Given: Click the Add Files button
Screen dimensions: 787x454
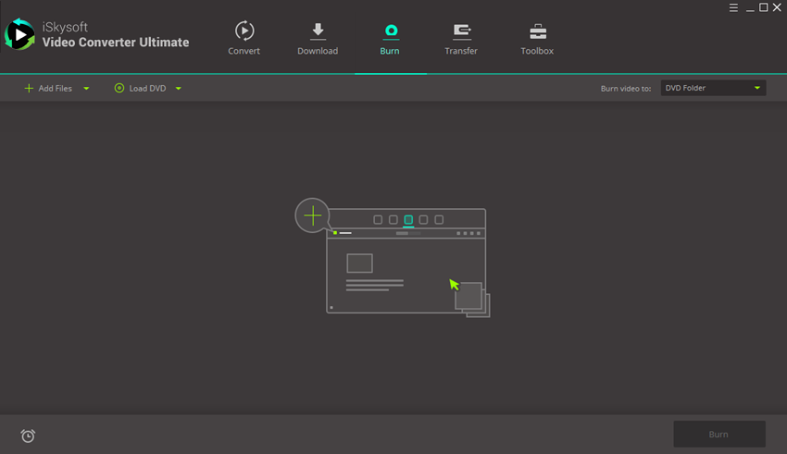Looking at the screenshot, I should [x=48, y=89].
